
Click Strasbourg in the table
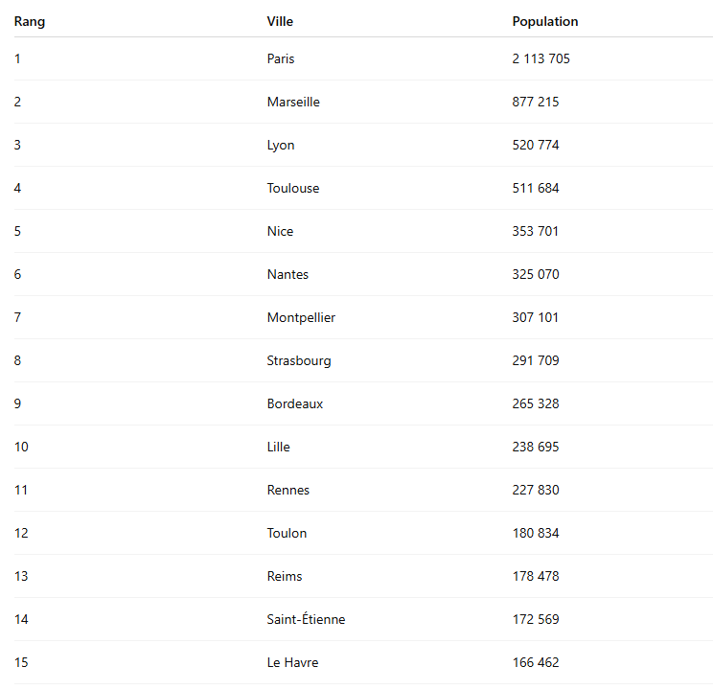click(299, 360)
